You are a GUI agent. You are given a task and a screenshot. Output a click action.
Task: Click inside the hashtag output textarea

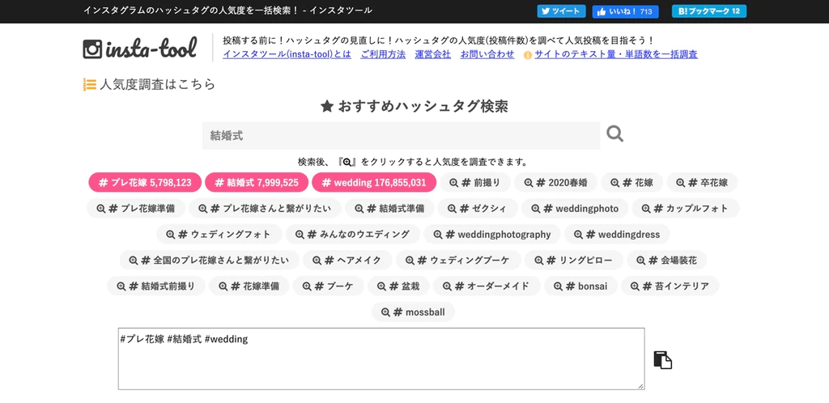click(x=381, y=358)
